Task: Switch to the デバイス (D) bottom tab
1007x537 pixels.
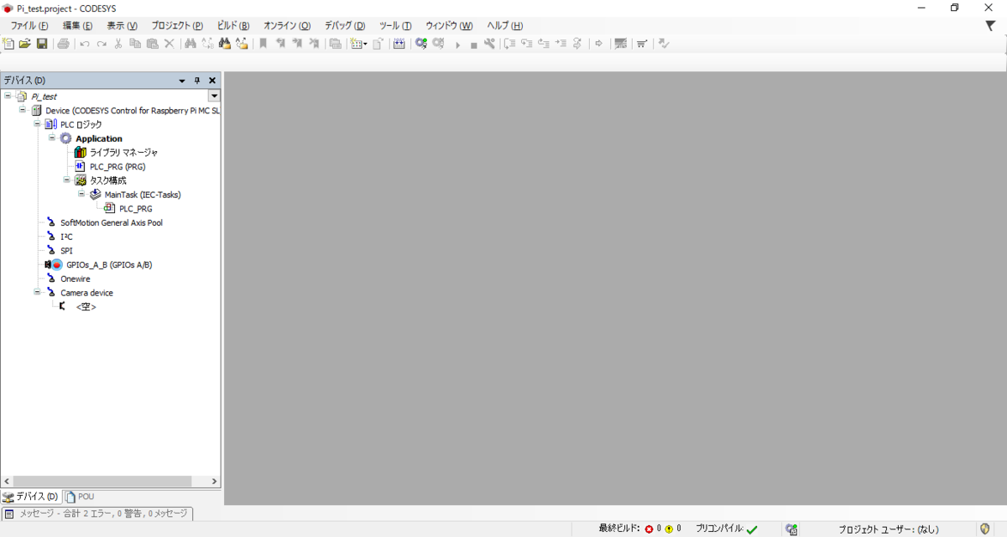Action: point(31,497)
